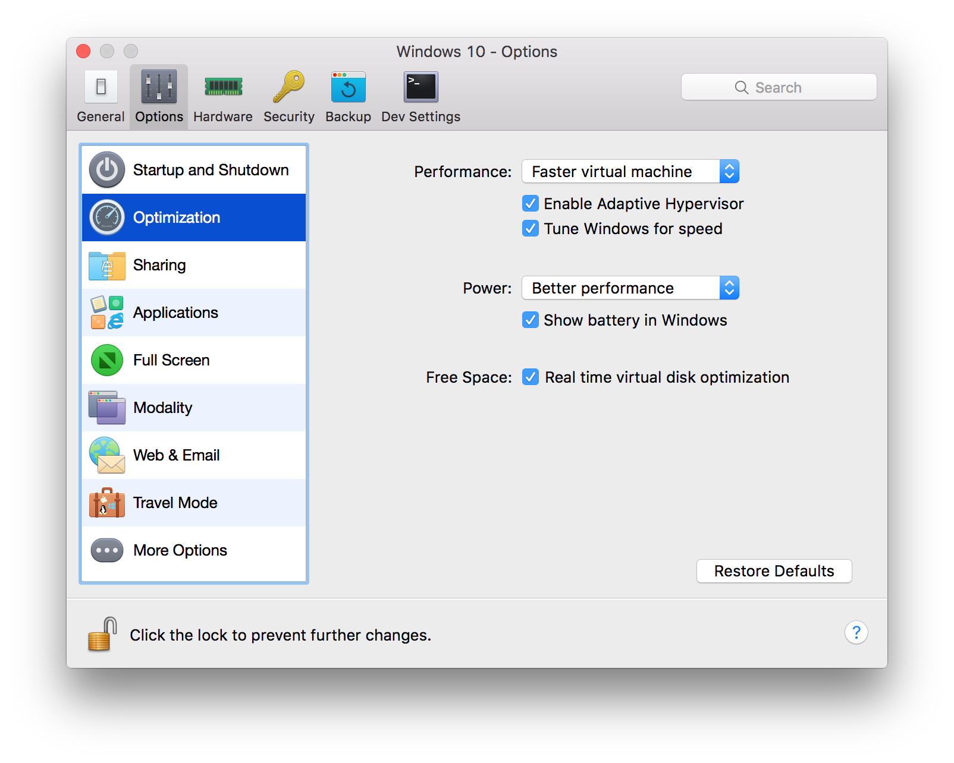
Task: Expand the Power dropdown menu
Action: (x=630, y=288)
